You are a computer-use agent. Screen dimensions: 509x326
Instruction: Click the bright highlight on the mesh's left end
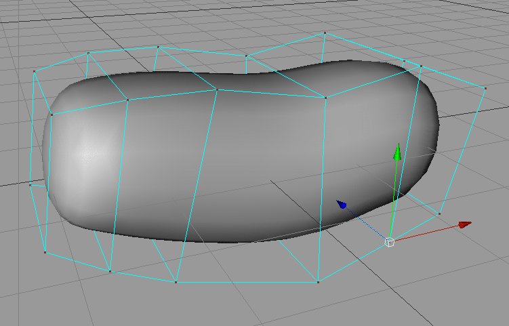85,152
